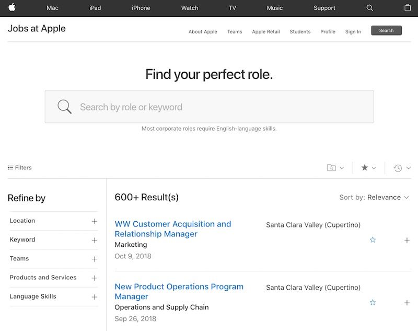The width and height of the screenshot is (418, 331).
Task: Open the saved searches folder icon
Action: point(331,168)
